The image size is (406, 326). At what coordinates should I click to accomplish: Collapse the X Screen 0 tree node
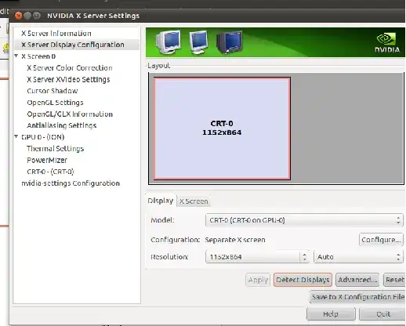16,56
